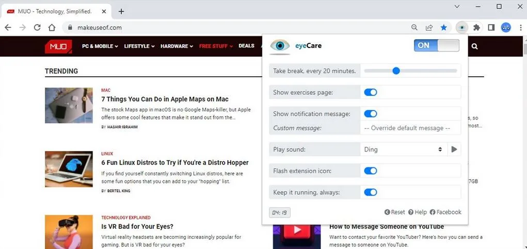Open article 7 Things You Can Do in Apple Maps
Image resolution: width=527 pixels, height=249 pixels.
point(165,99)
